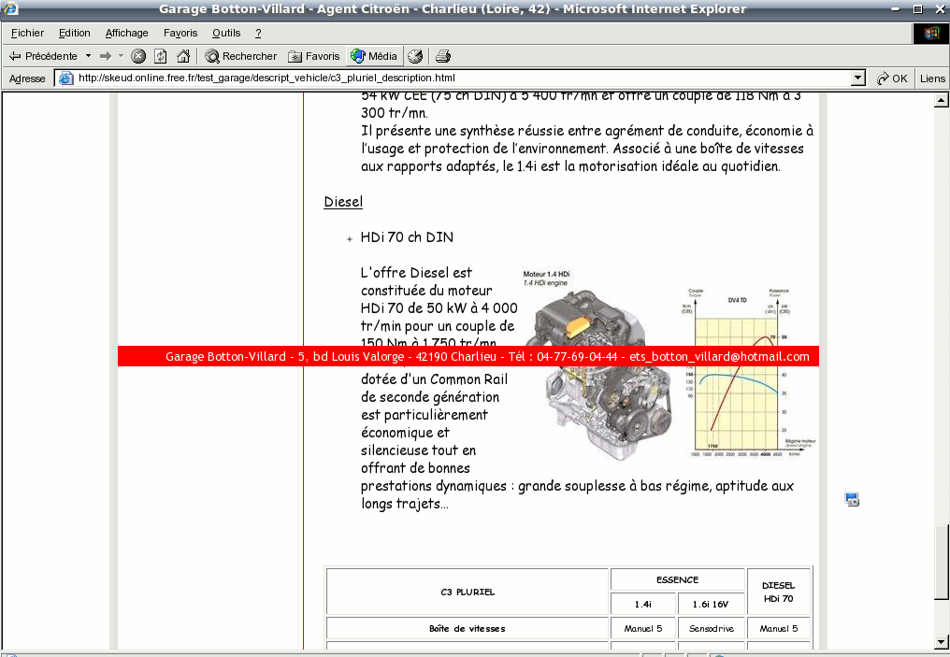This screenshot has width=950, height=657.
Task: Click the C3 PLURIEL table header cell
Action: [468, 593]
